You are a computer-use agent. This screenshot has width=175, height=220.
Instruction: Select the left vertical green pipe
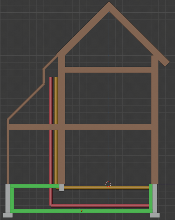12,198
